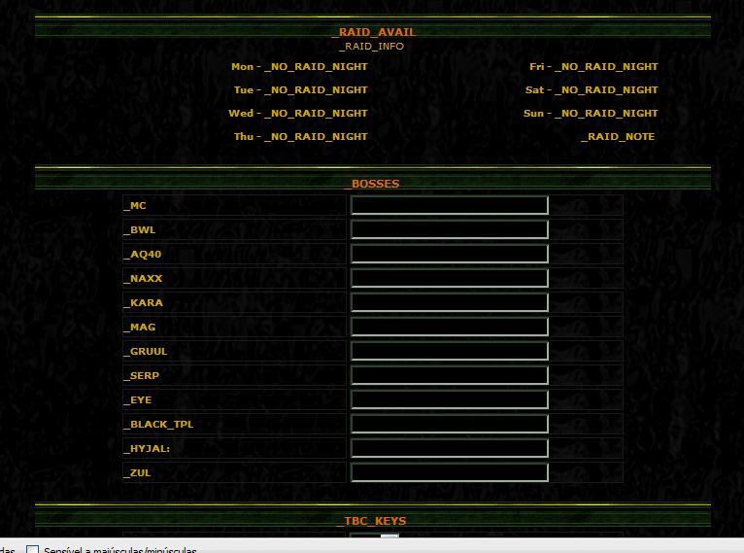Screen dimensions: 744x553
Task: Toggle the 'Sensível a maiúsculas/minúsculas' checkbox
Action: point(32,550)
